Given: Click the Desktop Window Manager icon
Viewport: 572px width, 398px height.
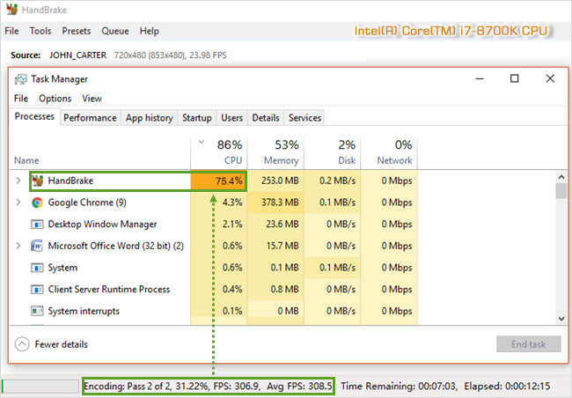Looking at the screenshot, I should pyautogui.click(x=38, y=225).
